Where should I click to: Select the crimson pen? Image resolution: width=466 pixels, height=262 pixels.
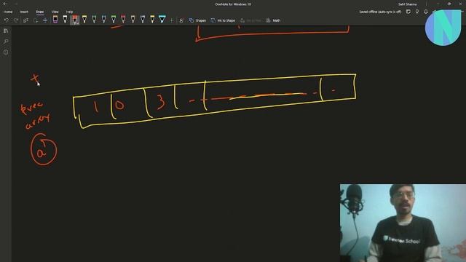[123, 20]
